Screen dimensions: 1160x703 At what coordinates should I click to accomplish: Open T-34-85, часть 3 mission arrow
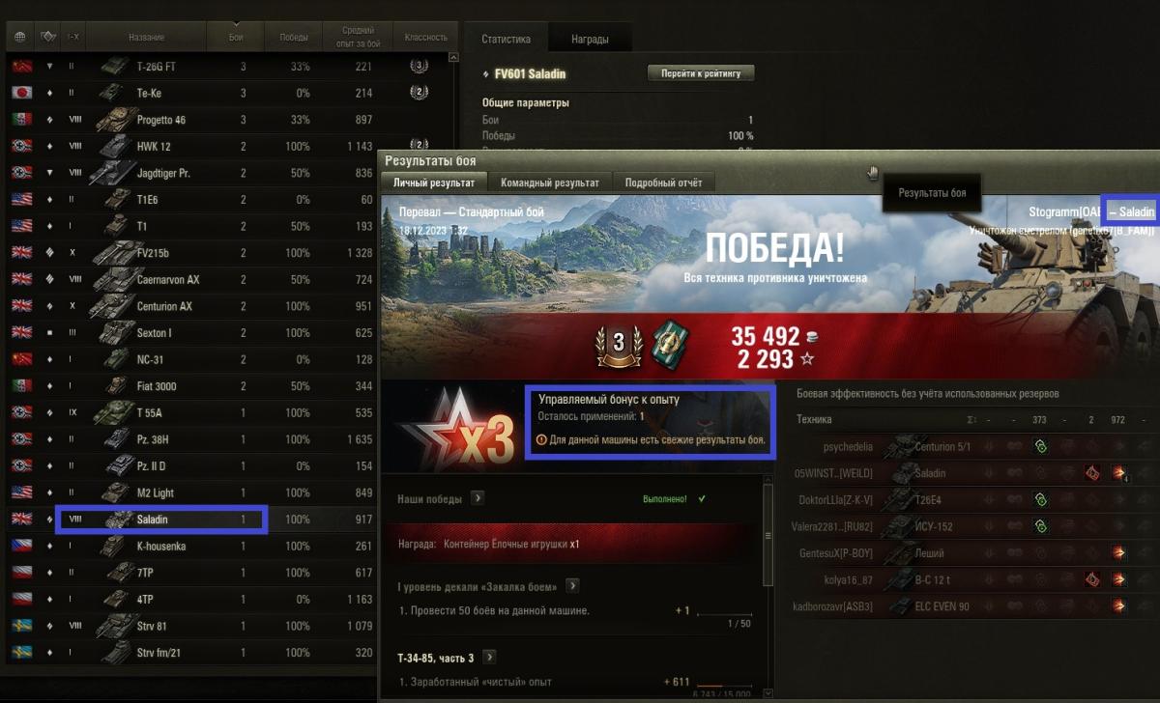pos(489,658)
